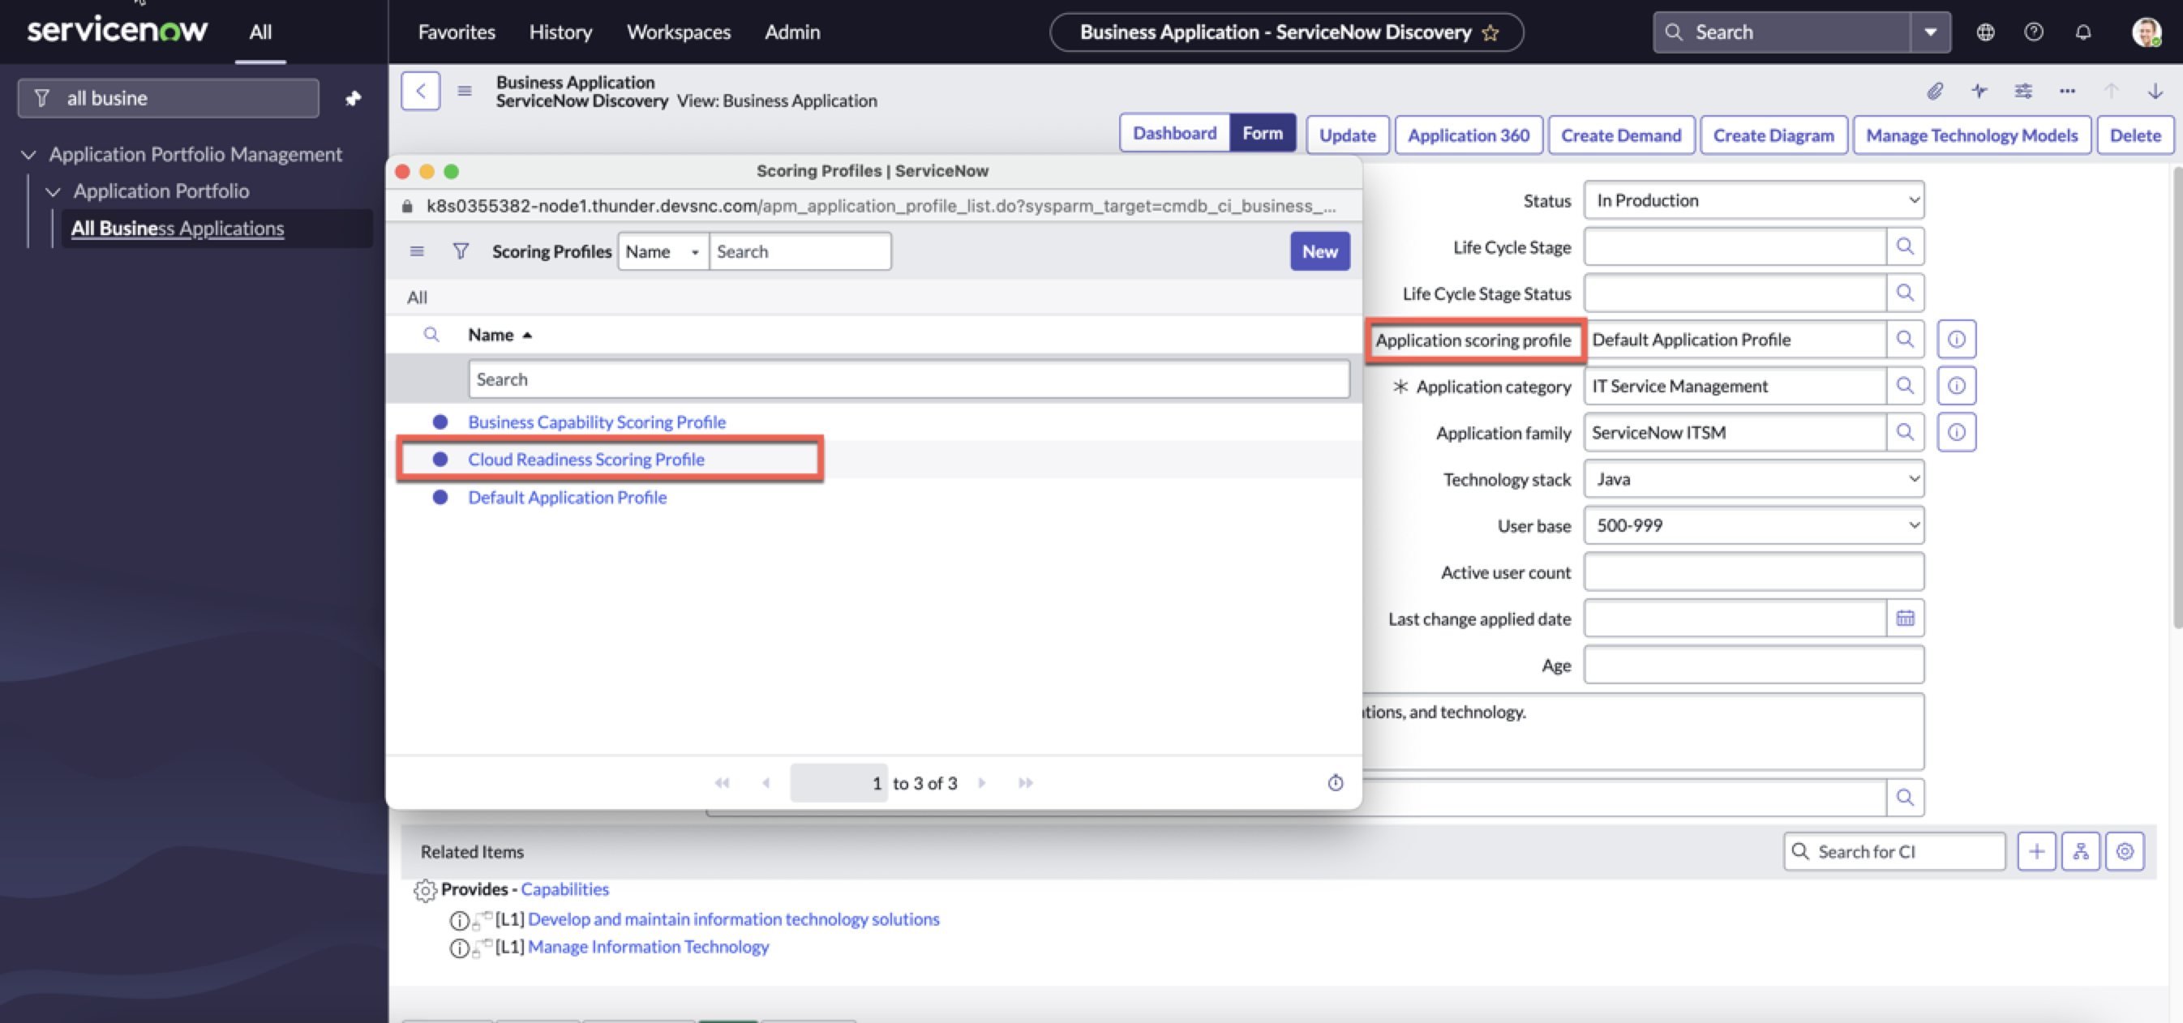
Task: Open calendar picker for Last change applied date
Action: [x=1904, y=619]
